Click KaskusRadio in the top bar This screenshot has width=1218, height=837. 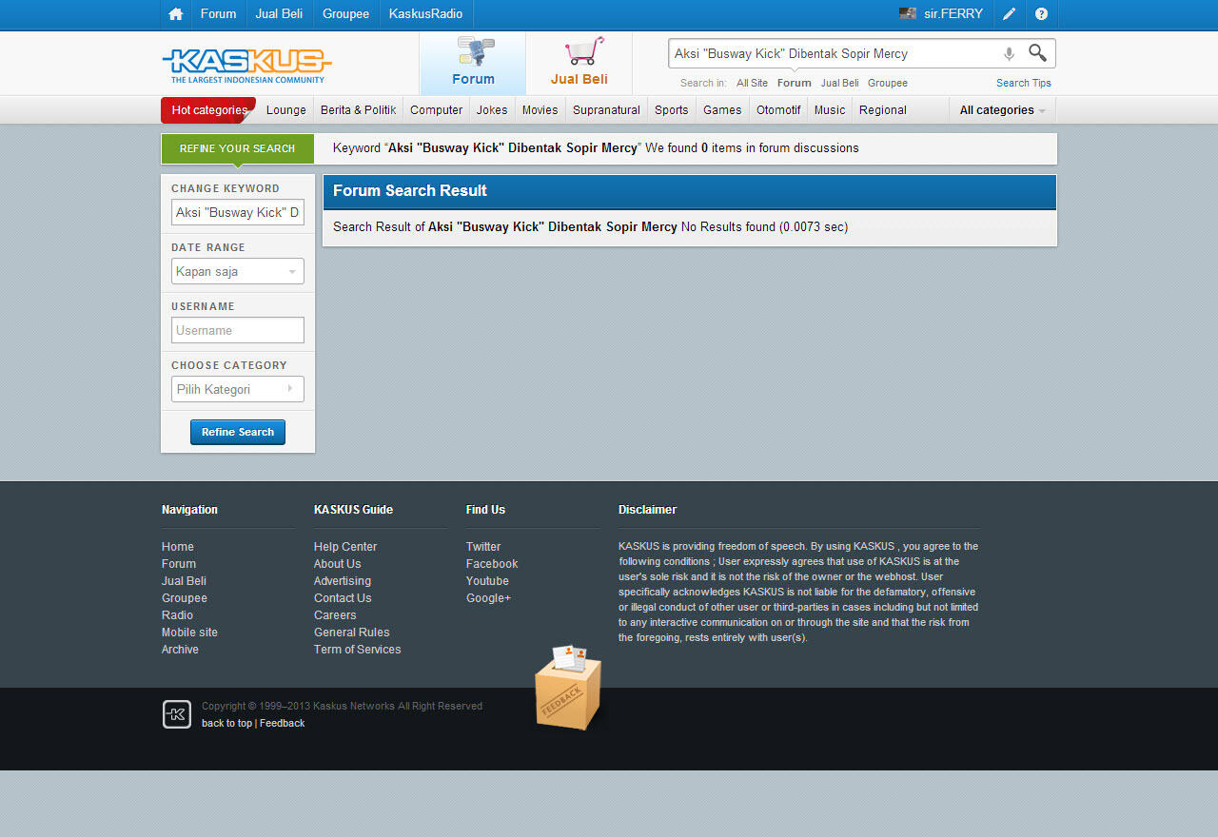[x=425, y=14]
